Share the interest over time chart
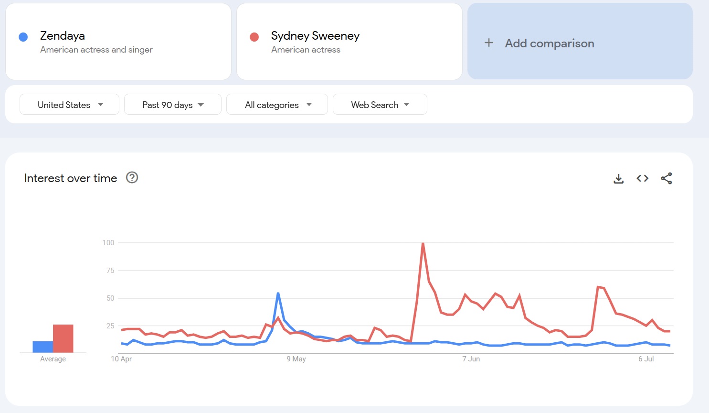Image resolution: width=709 pixels, height=413 pixels. pos(666,178)
